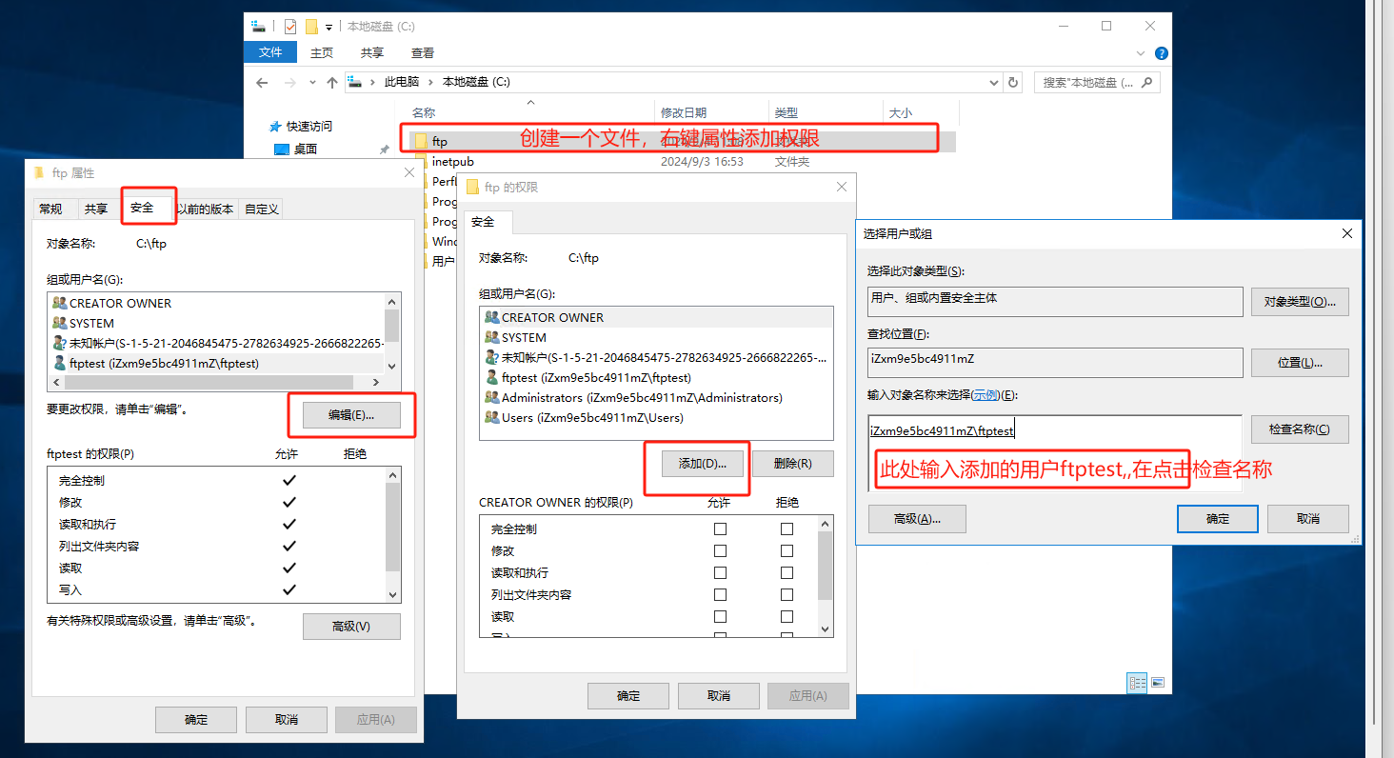Click the 确定 button in ftp 属性 dialog
This screenshot has height=758, width=1394.
point(196,720)
